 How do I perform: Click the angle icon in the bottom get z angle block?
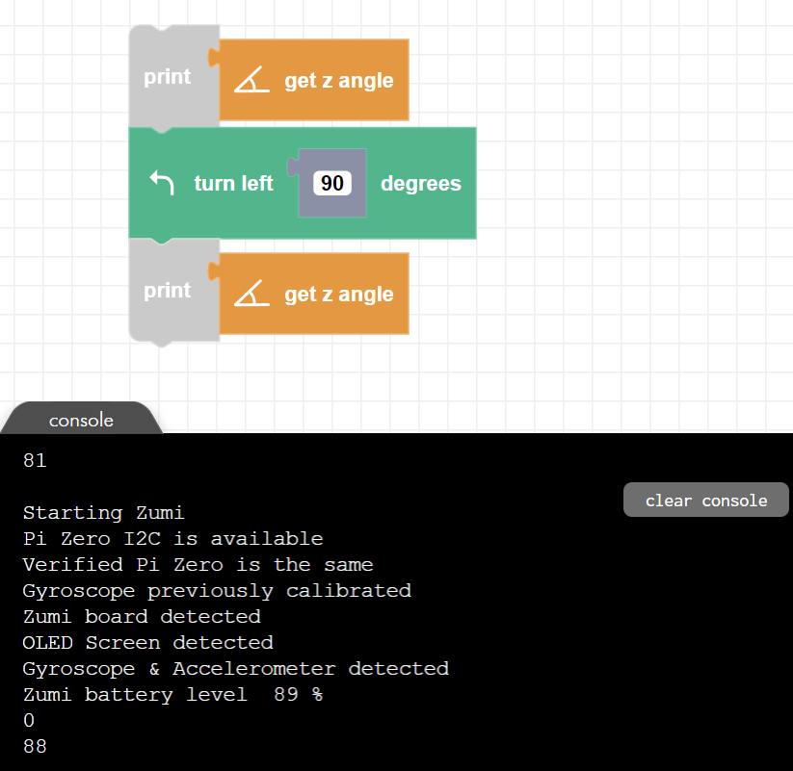click(251, 295)
